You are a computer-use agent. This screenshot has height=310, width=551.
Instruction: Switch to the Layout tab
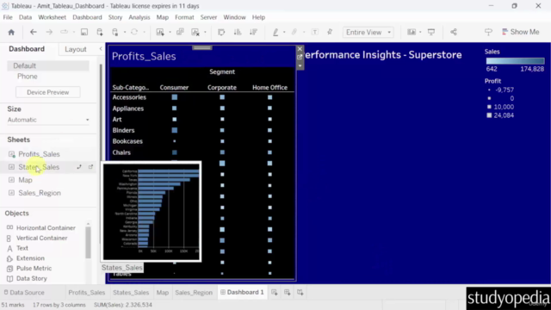[x=76, y=49]
